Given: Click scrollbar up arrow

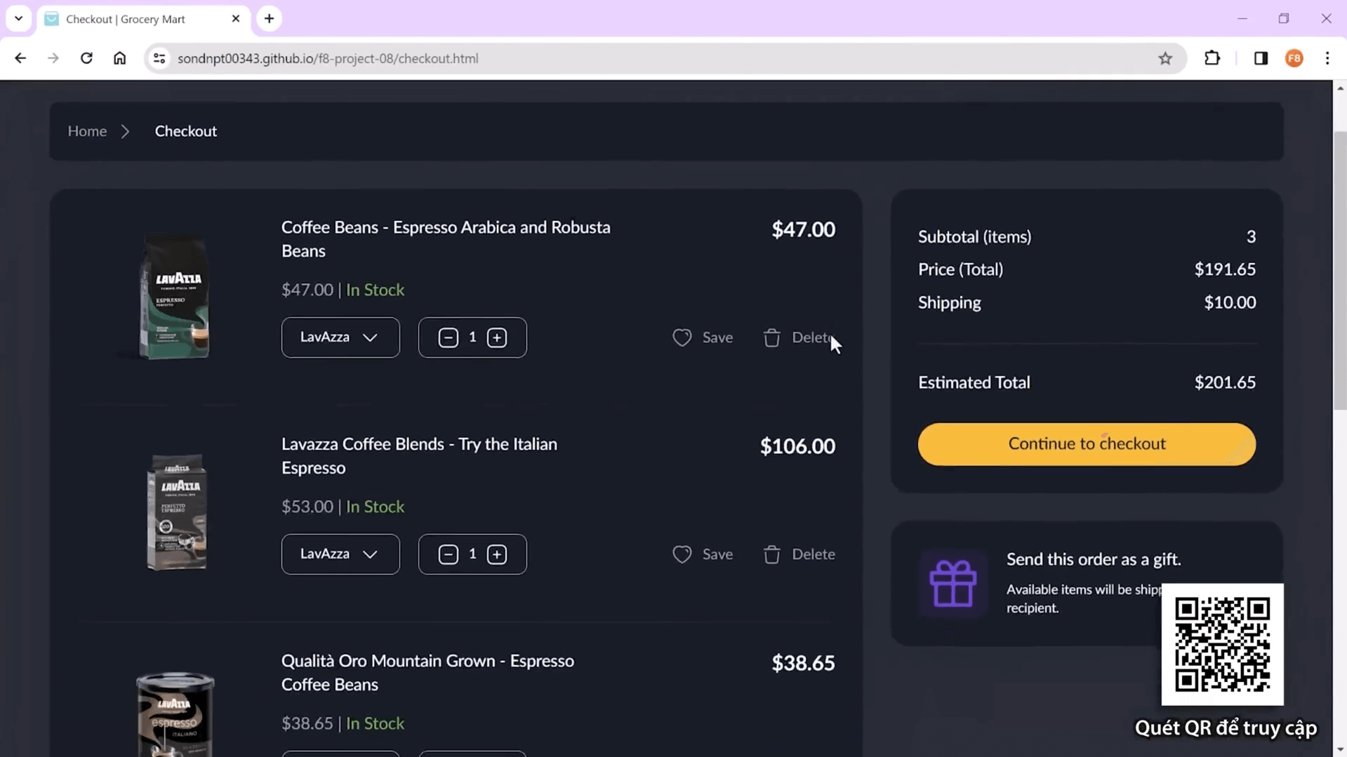Looking at the screenshot, I should 1340,88.
